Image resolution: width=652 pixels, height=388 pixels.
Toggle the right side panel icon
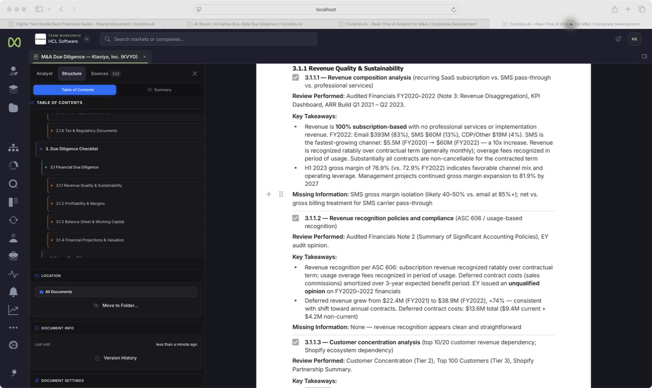pyautogui.click(x=644, y=57)
